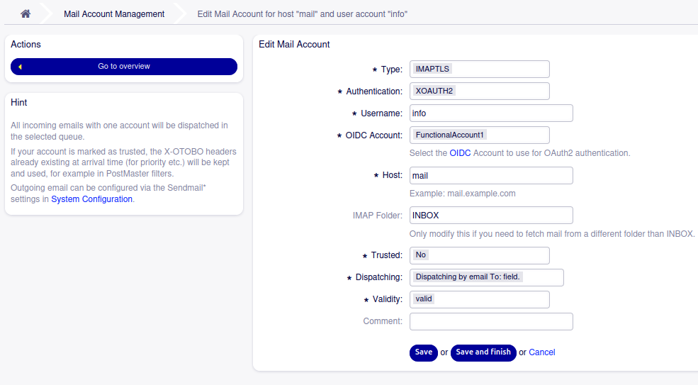This screenshot has height=385, width=698.
Task: Open the Authentication dropdown showing XOAUTH2
Action: 480,91
